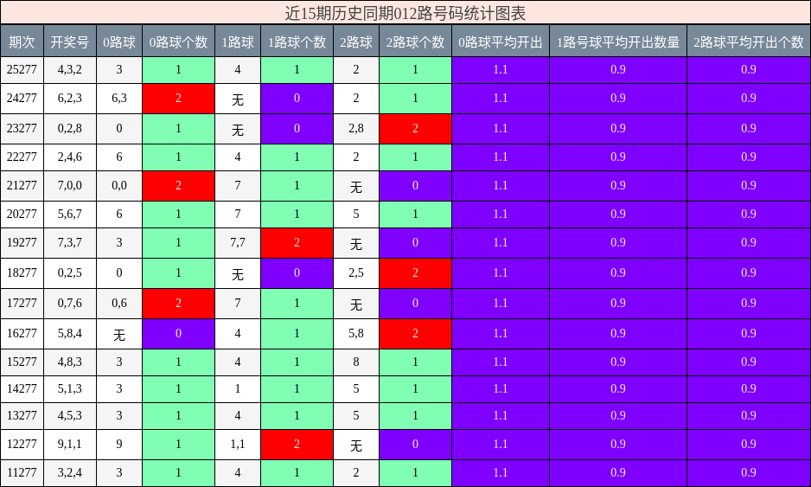Image resolution: width=811 pixels, height=487 pixels.
Task: Click the 无 cell under 1路球 in row 24277
Action: 238,99
